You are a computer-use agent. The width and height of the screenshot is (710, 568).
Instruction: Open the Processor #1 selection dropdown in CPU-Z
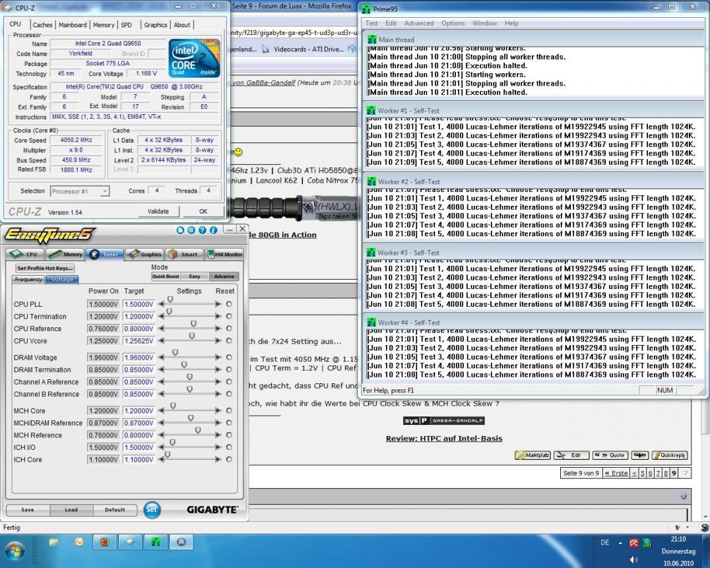[80, 191]
